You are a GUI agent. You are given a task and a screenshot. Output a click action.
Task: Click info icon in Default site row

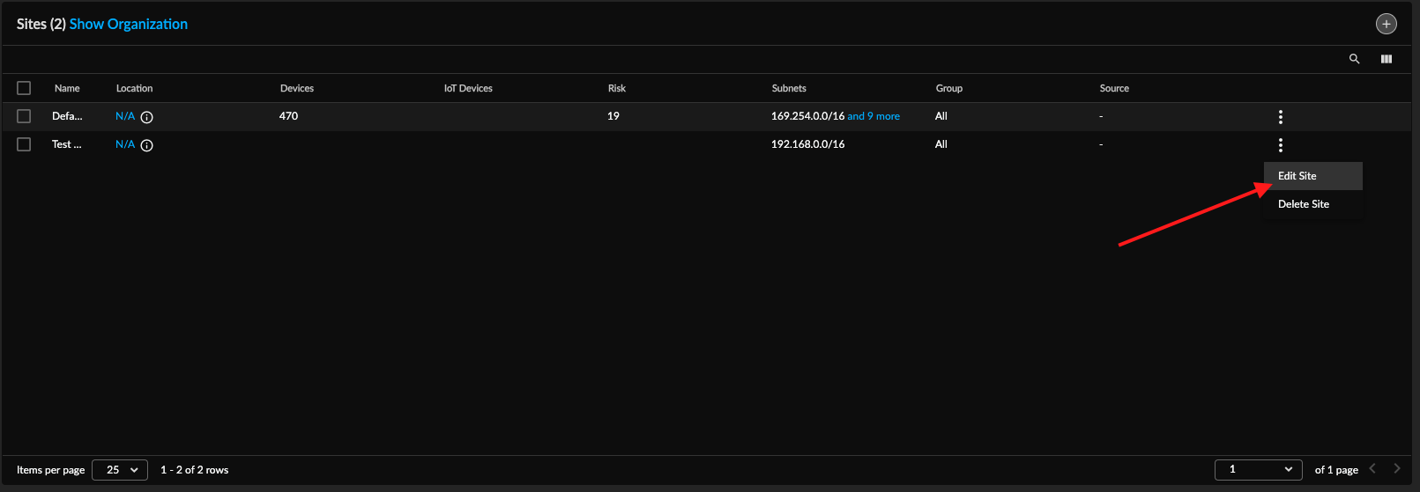pyautogui.click(x=147, y=117)
